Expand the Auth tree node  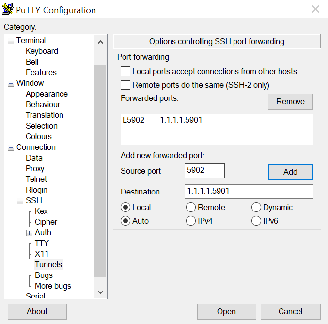point(29,233)
